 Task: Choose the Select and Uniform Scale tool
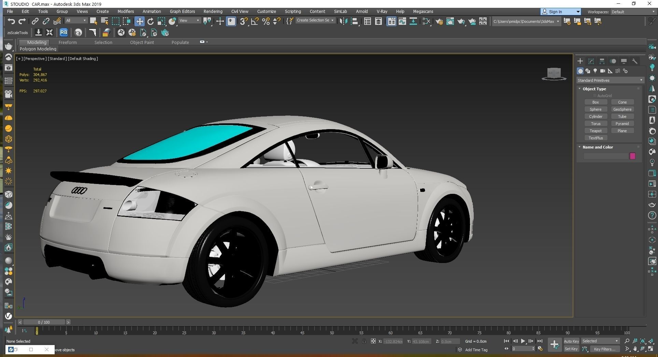(161, 21)
